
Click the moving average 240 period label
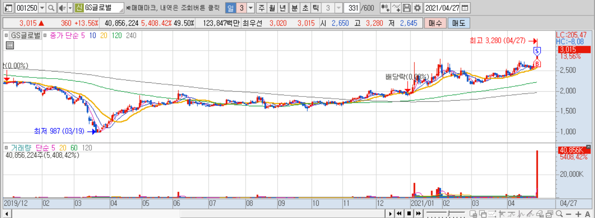pos(131,35)
